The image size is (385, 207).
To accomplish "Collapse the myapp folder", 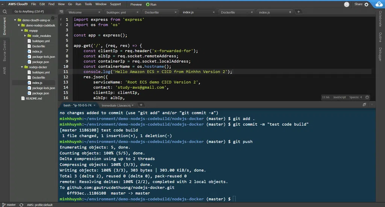I will point(22,31).
